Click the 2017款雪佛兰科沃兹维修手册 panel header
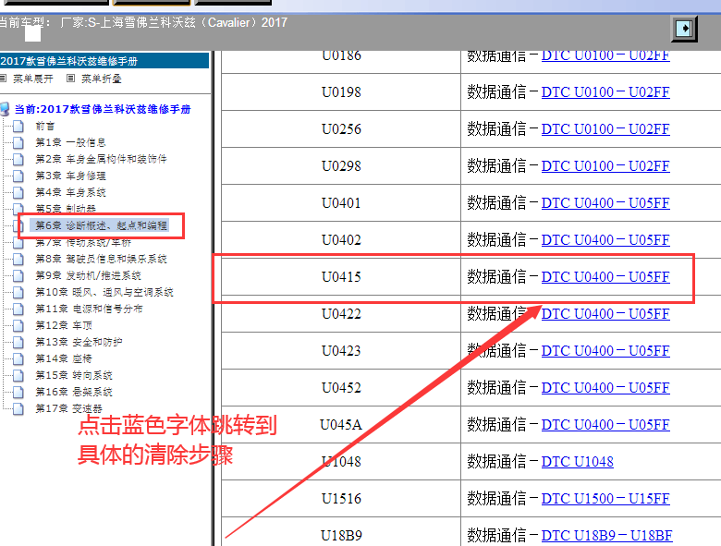 pos(104,61)
